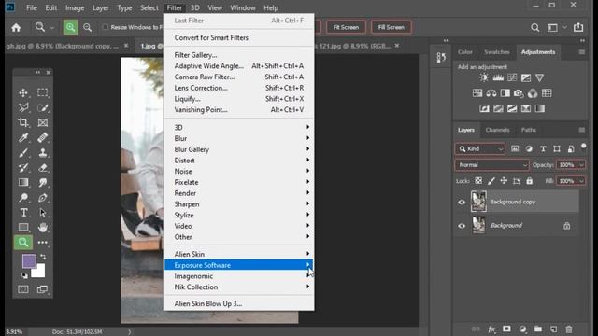Image resolution: width=598 pixels, height=336 pixels.
Task: Select the Path Selection tool
Action: 43,212
